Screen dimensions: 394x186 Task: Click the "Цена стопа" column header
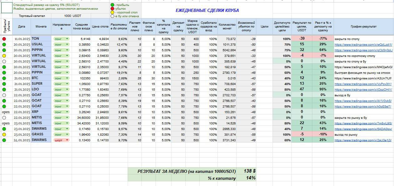coord(100,27)
